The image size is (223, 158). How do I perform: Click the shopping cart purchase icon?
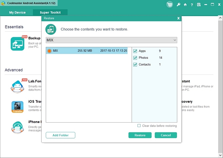170,5
